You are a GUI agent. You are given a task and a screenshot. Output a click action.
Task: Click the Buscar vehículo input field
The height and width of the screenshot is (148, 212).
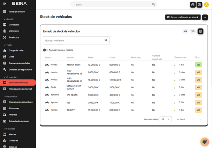click(x=73, y=40)
